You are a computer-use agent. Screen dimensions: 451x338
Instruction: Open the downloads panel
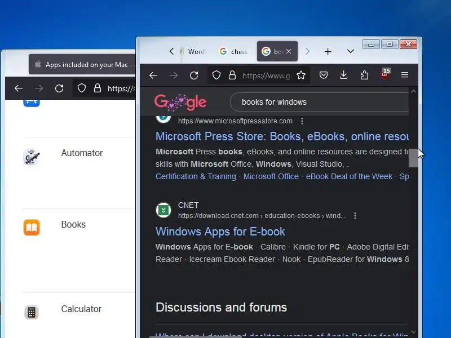pos(344,75)
